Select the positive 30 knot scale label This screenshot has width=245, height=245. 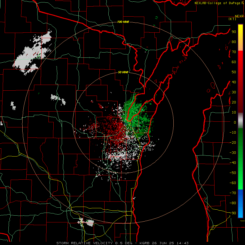click(x=234, y=92)
